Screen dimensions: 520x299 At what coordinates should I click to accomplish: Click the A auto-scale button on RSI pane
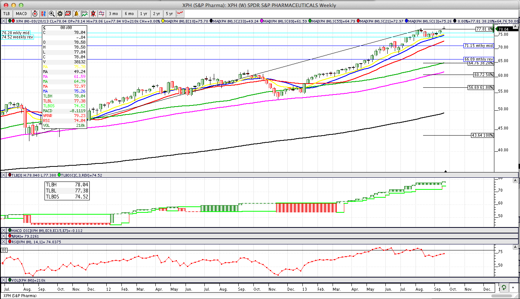click(515, 247)
